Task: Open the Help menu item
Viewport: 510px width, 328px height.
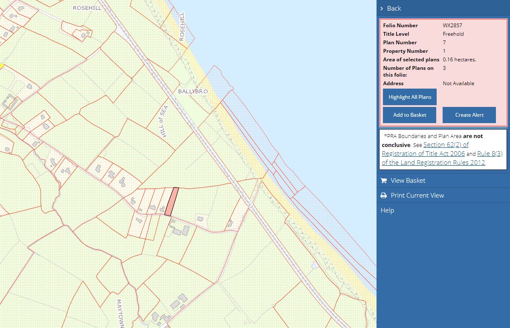Action: (x=387, y=210)
